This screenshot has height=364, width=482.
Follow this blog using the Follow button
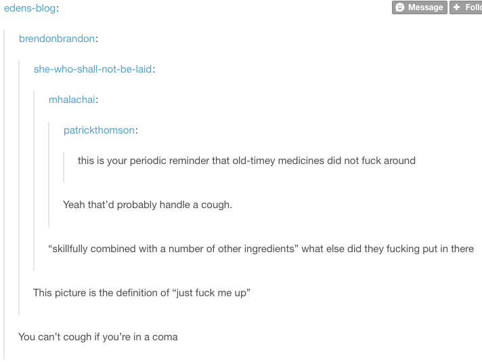tap(466, 7)
